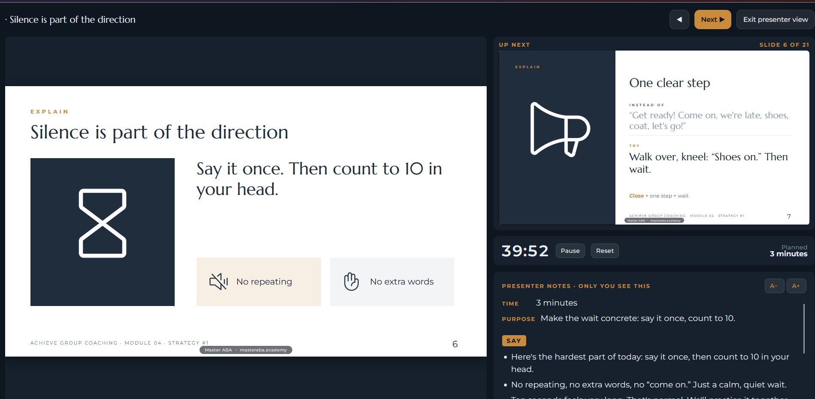Click the 'One clear step' title in preview
Image resolution: width=815 pixels, height=399 pixels.
[670, 83]
